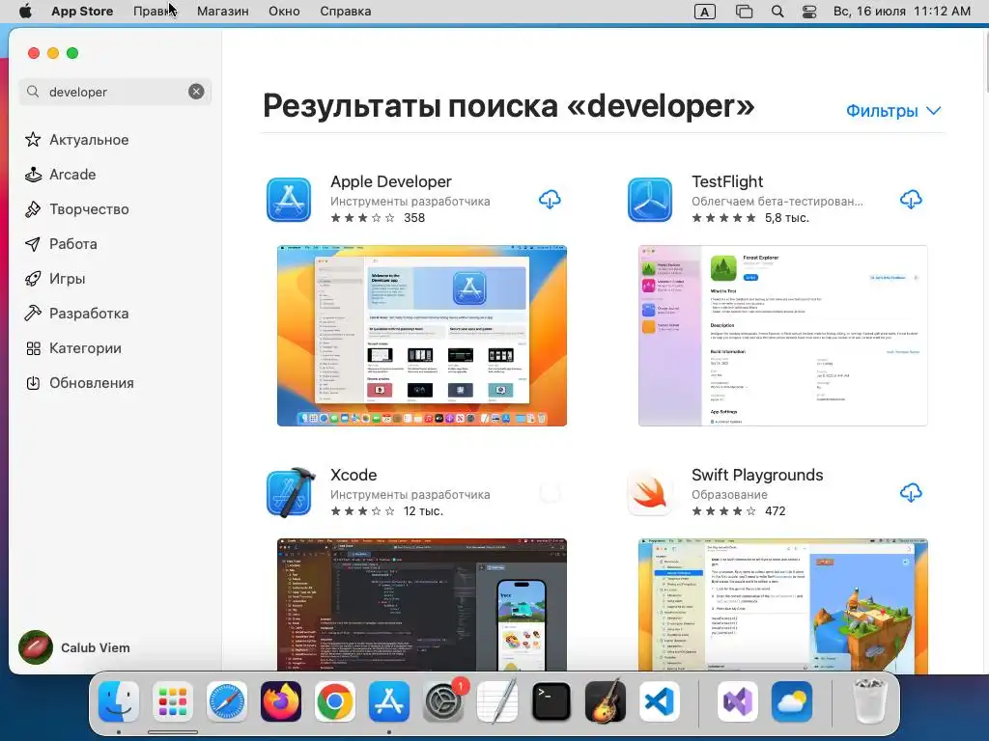Open Swift Playgrounds title link
This screenshot has width=989, height=741.
(x=757, y=475)
